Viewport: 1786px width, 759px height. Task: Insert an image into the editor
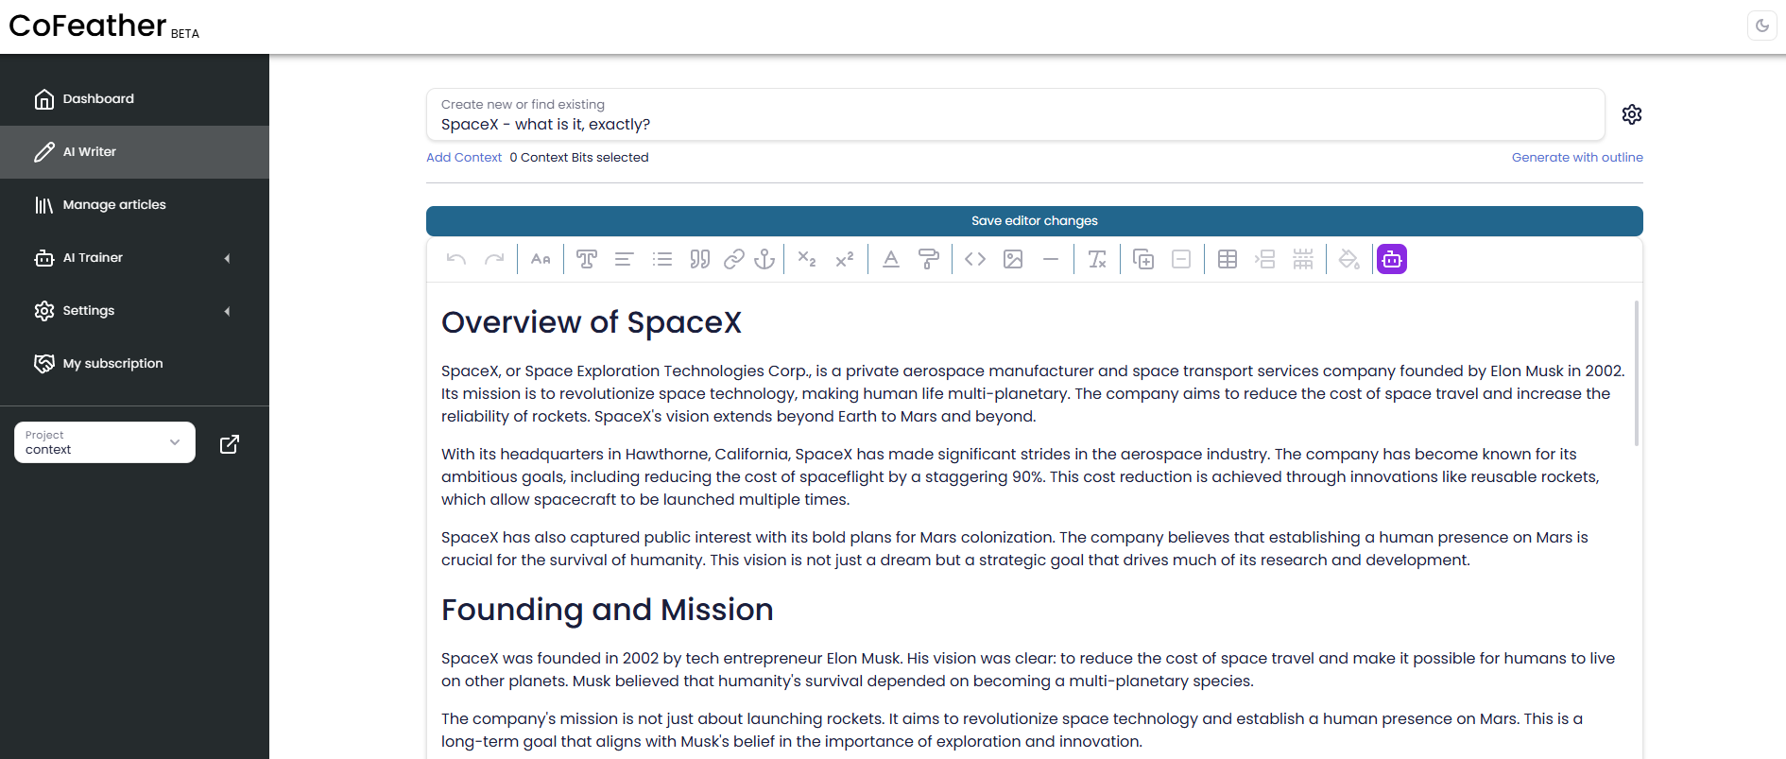1013,259
